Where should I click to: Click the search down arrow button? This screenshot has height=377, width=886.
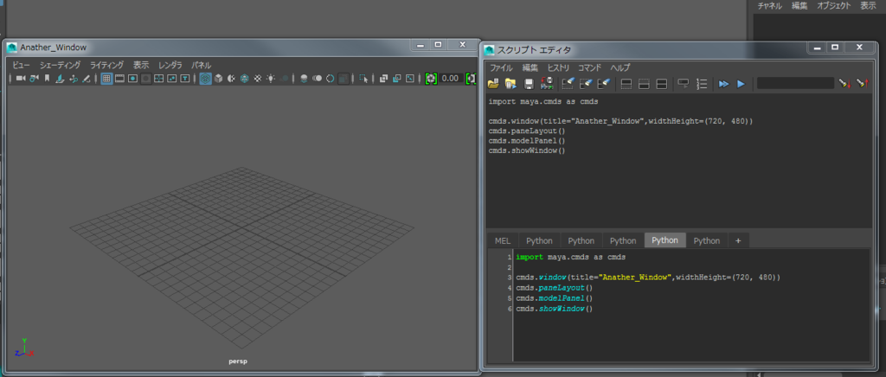(x=844, y=84)
